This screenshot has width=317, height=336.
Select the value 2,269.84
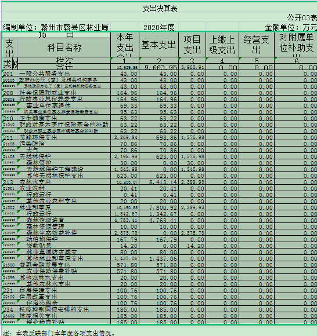(x=126, y=137)
